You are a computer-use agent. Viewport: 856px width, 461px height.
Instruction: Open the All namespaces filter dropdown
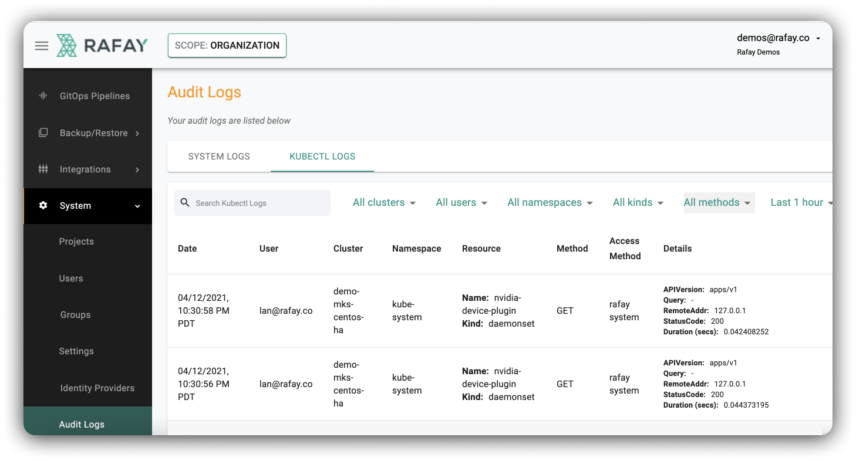click(x=550, y=202)
